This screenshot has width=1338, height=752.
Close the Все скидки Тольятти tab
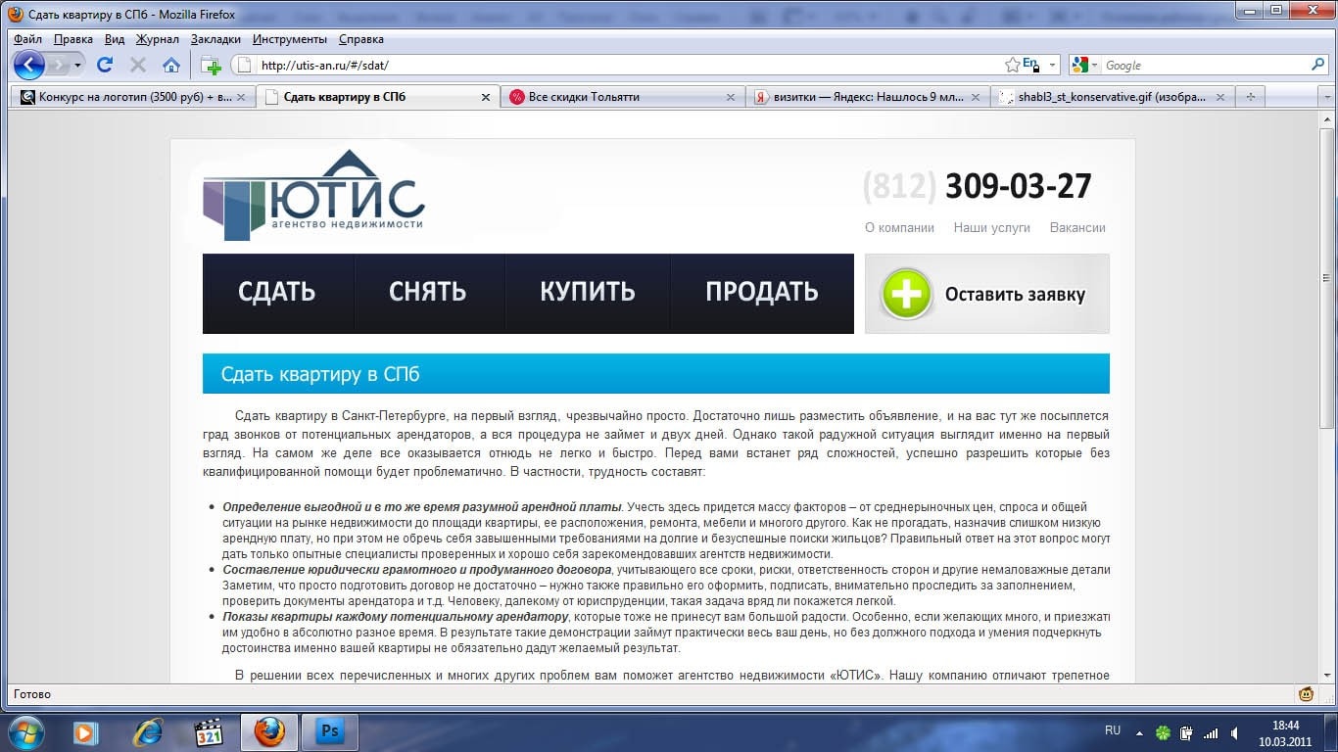click(730, 97)
